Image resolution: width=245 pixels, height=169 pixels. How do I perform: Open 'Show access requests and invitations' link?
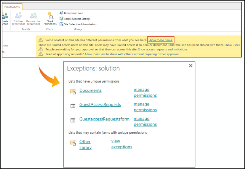tap(163, 49)
